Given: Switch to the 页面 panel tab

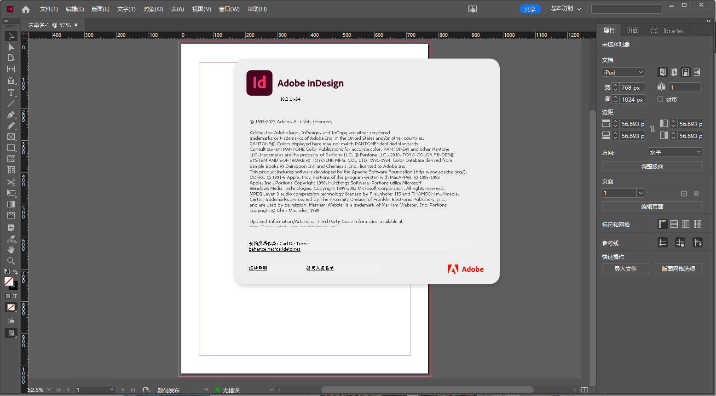Looking at the screenshot, I should coord(633,30).
